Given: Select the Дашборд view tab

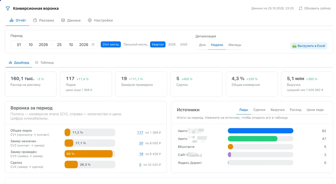Looking at the screenshot, I should tap(19, 62).
